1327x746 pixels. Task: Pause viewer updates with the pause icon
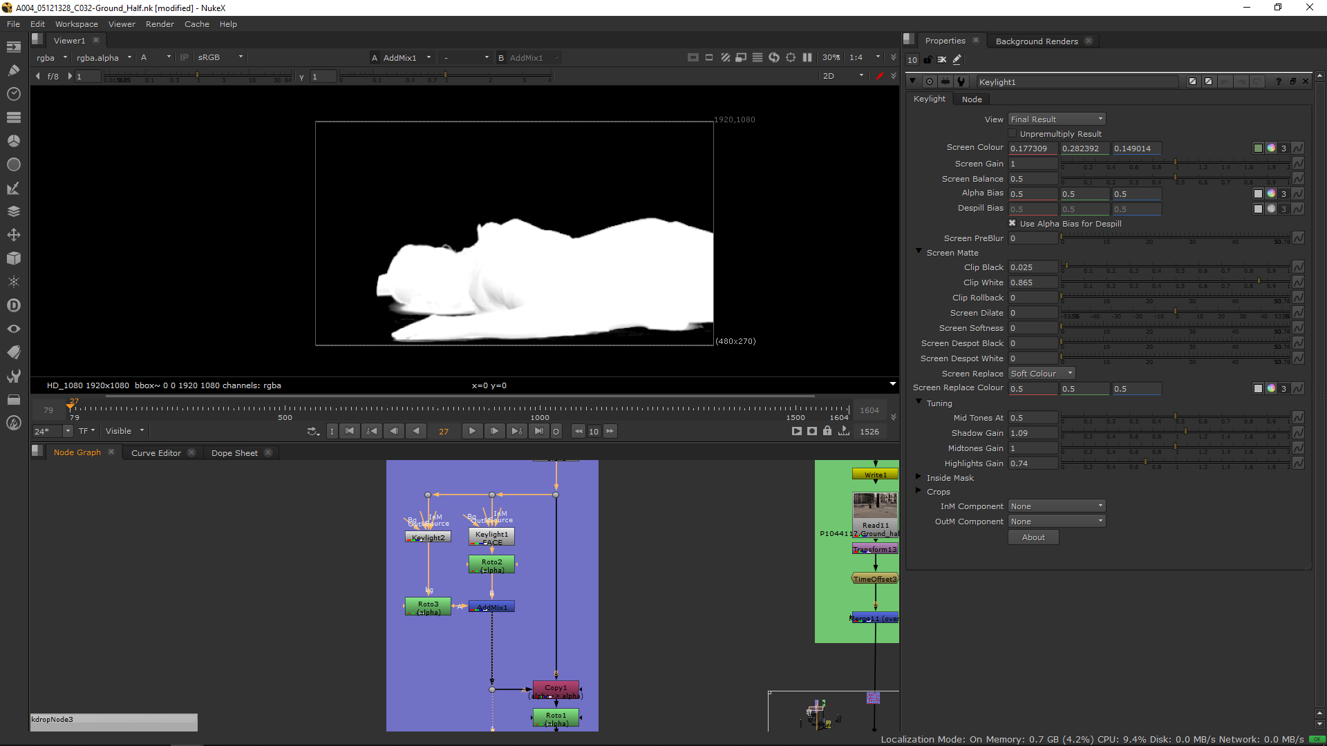807,57
